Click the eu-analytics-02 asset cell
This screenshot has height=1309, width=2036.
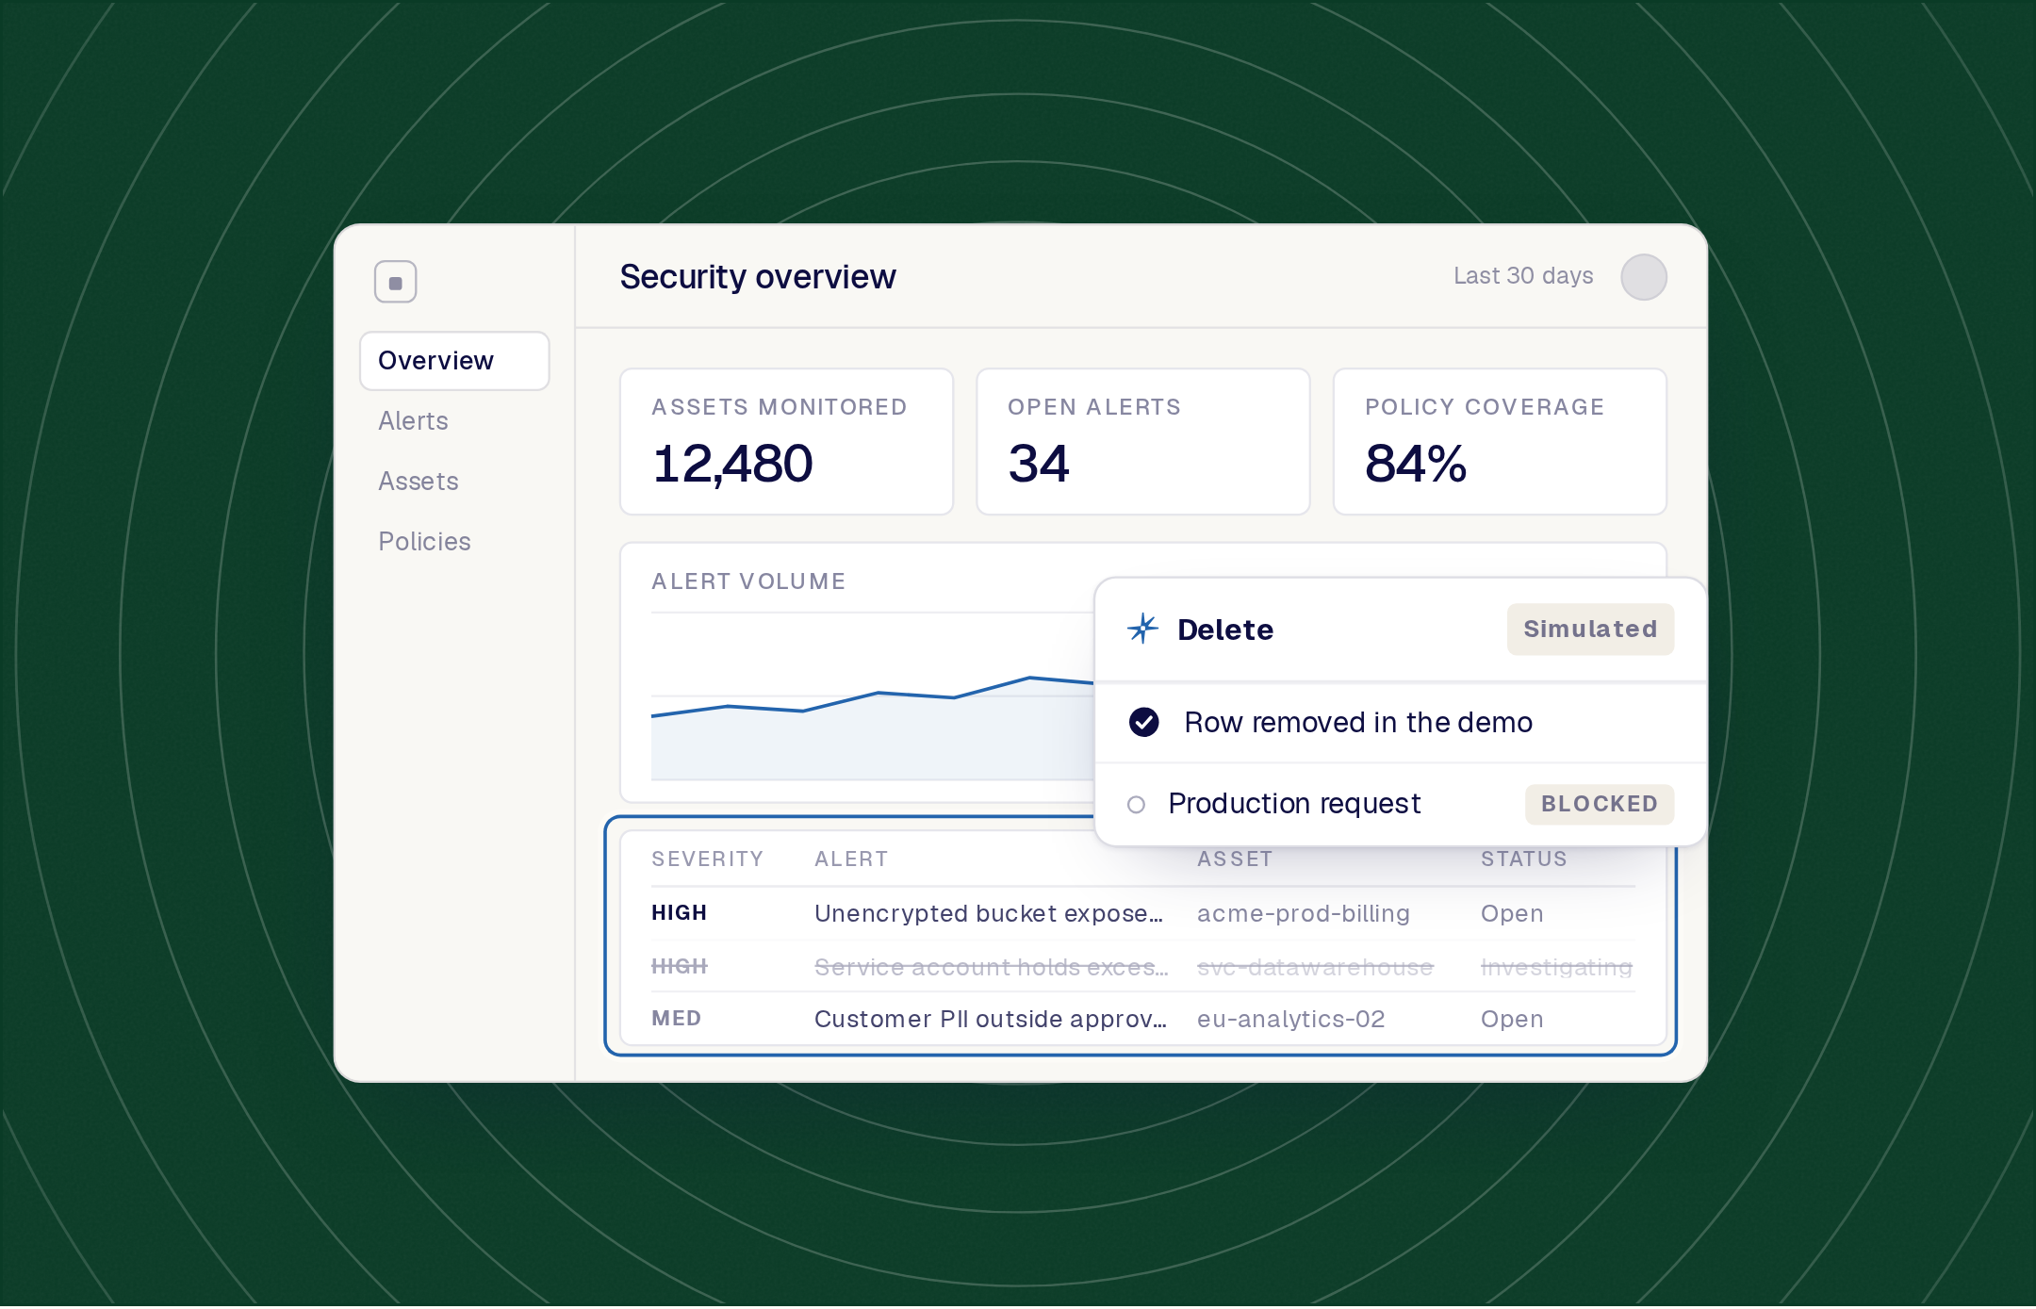pos(1290,1019)
